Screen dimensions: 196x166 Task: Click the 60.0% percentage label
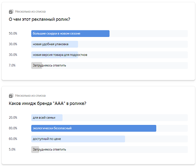click(13, 139)
